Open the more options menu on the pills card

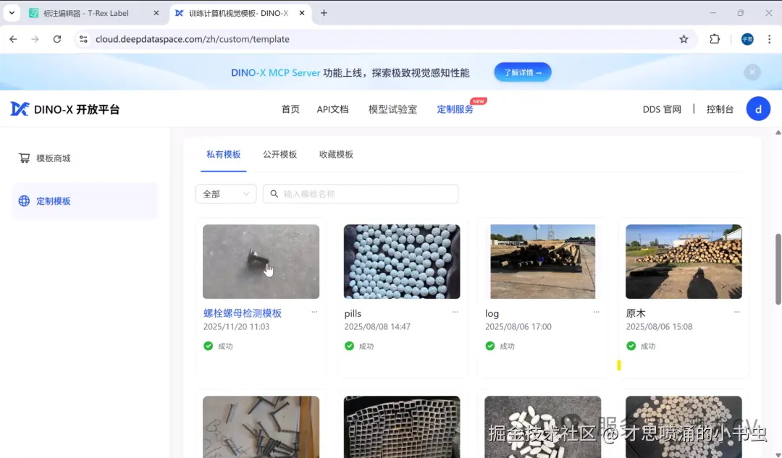click(455, 312)
